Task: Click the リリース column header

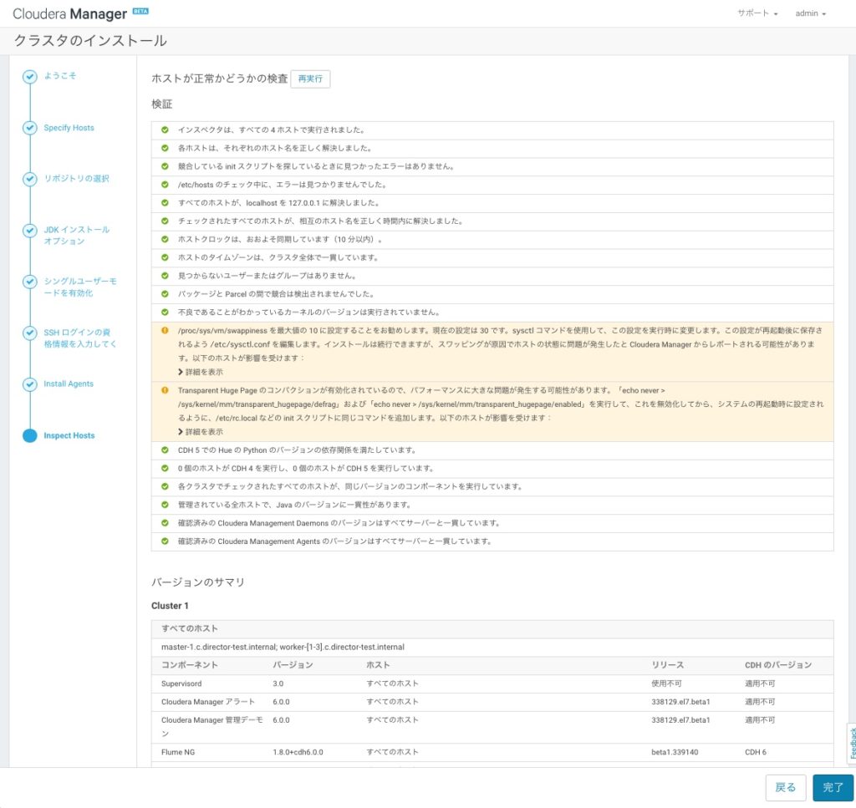Action: tap(667, 665)
